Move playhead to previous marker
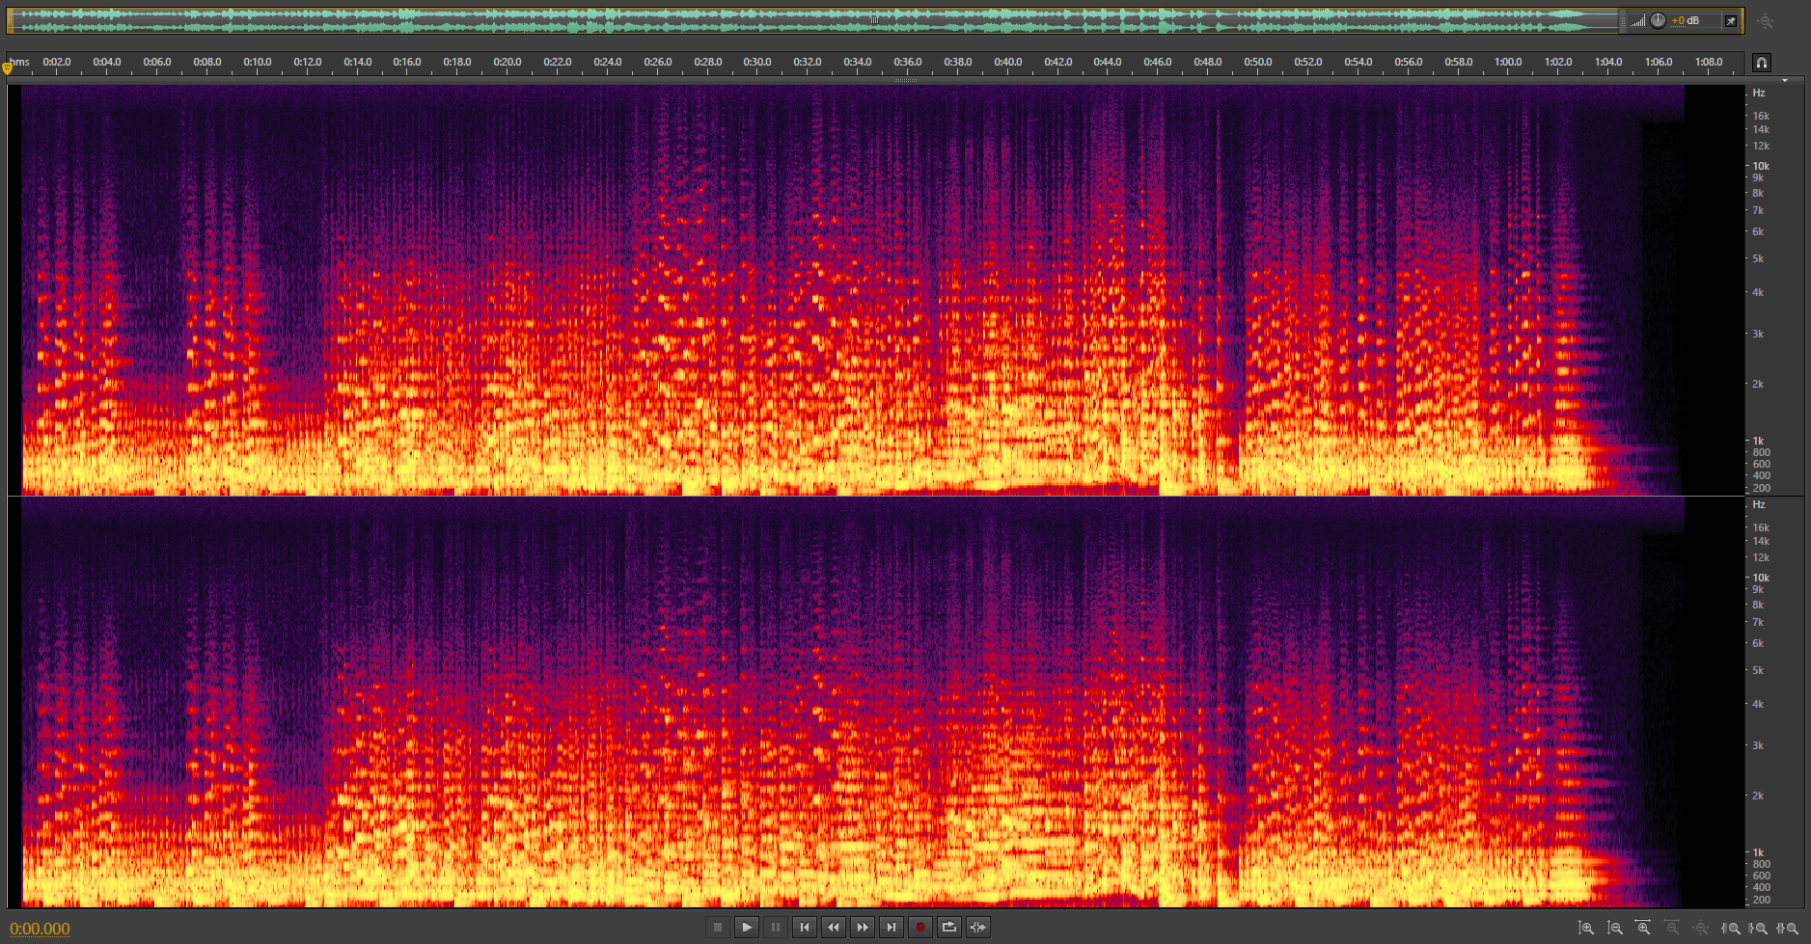 (x=804, y=927)
